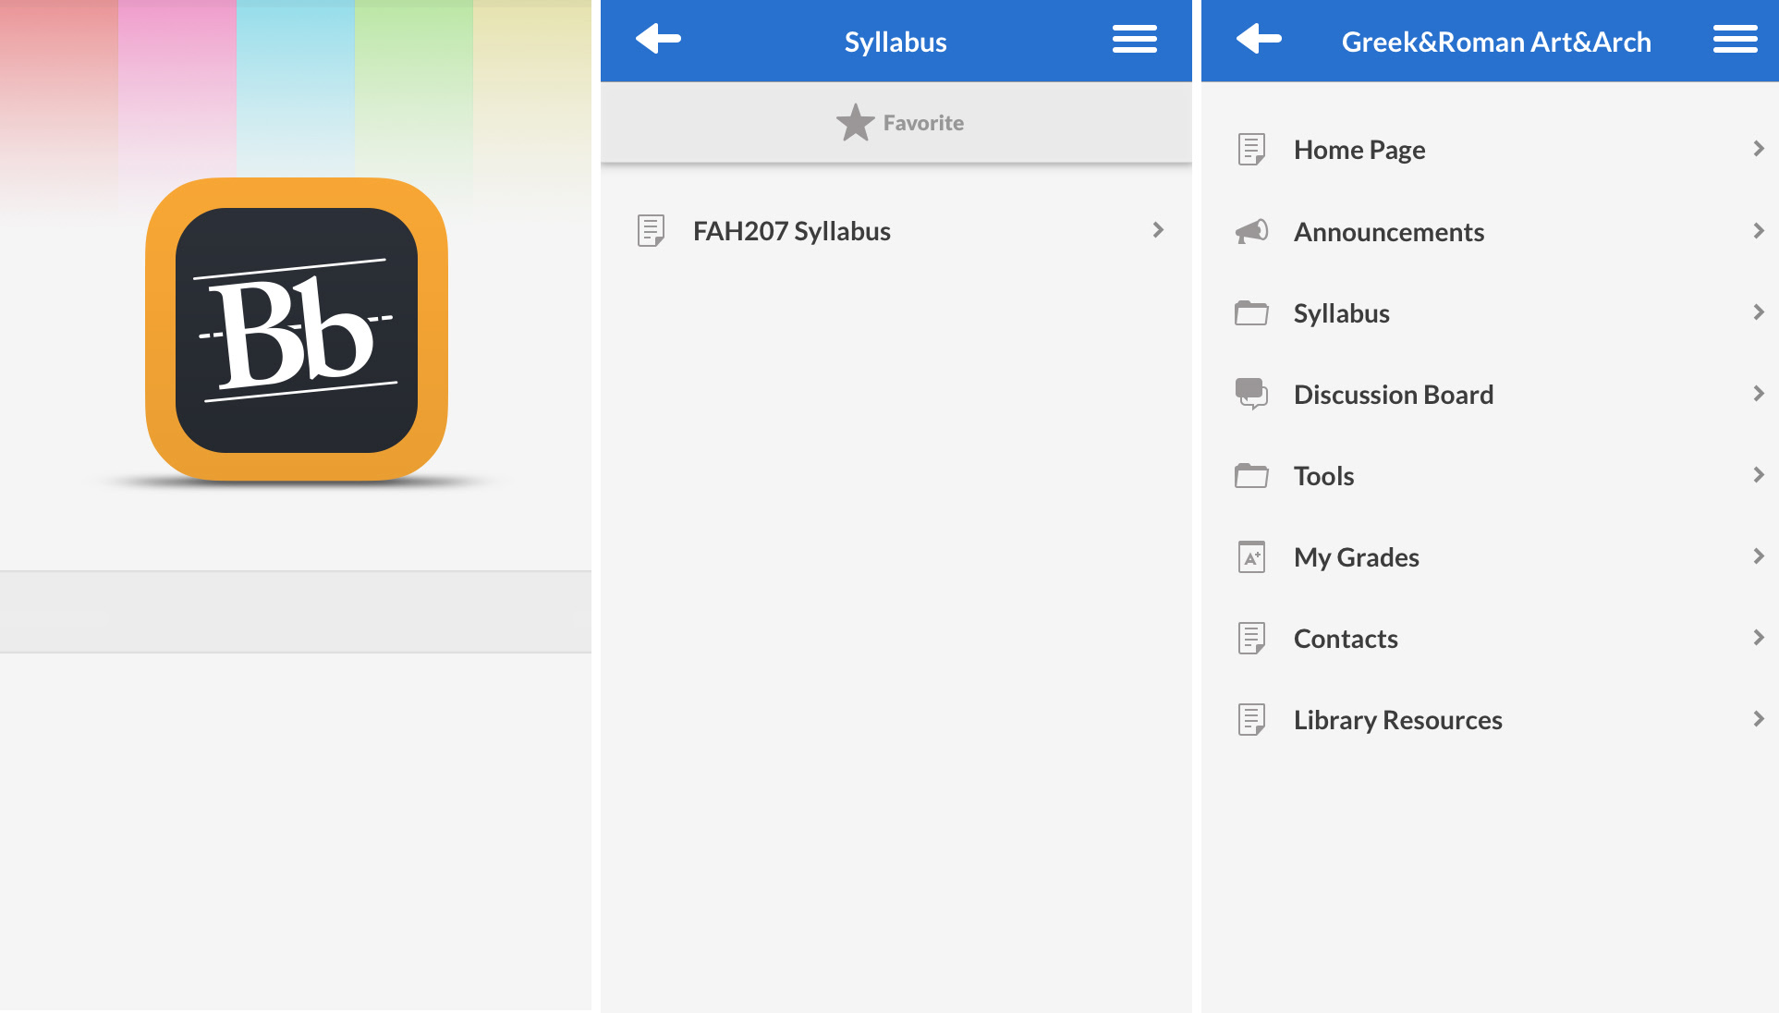The height and width of the screenshot is (1013, 1779).
Task: Expand the Discussion Board chevron
Action: (1758, 394)
